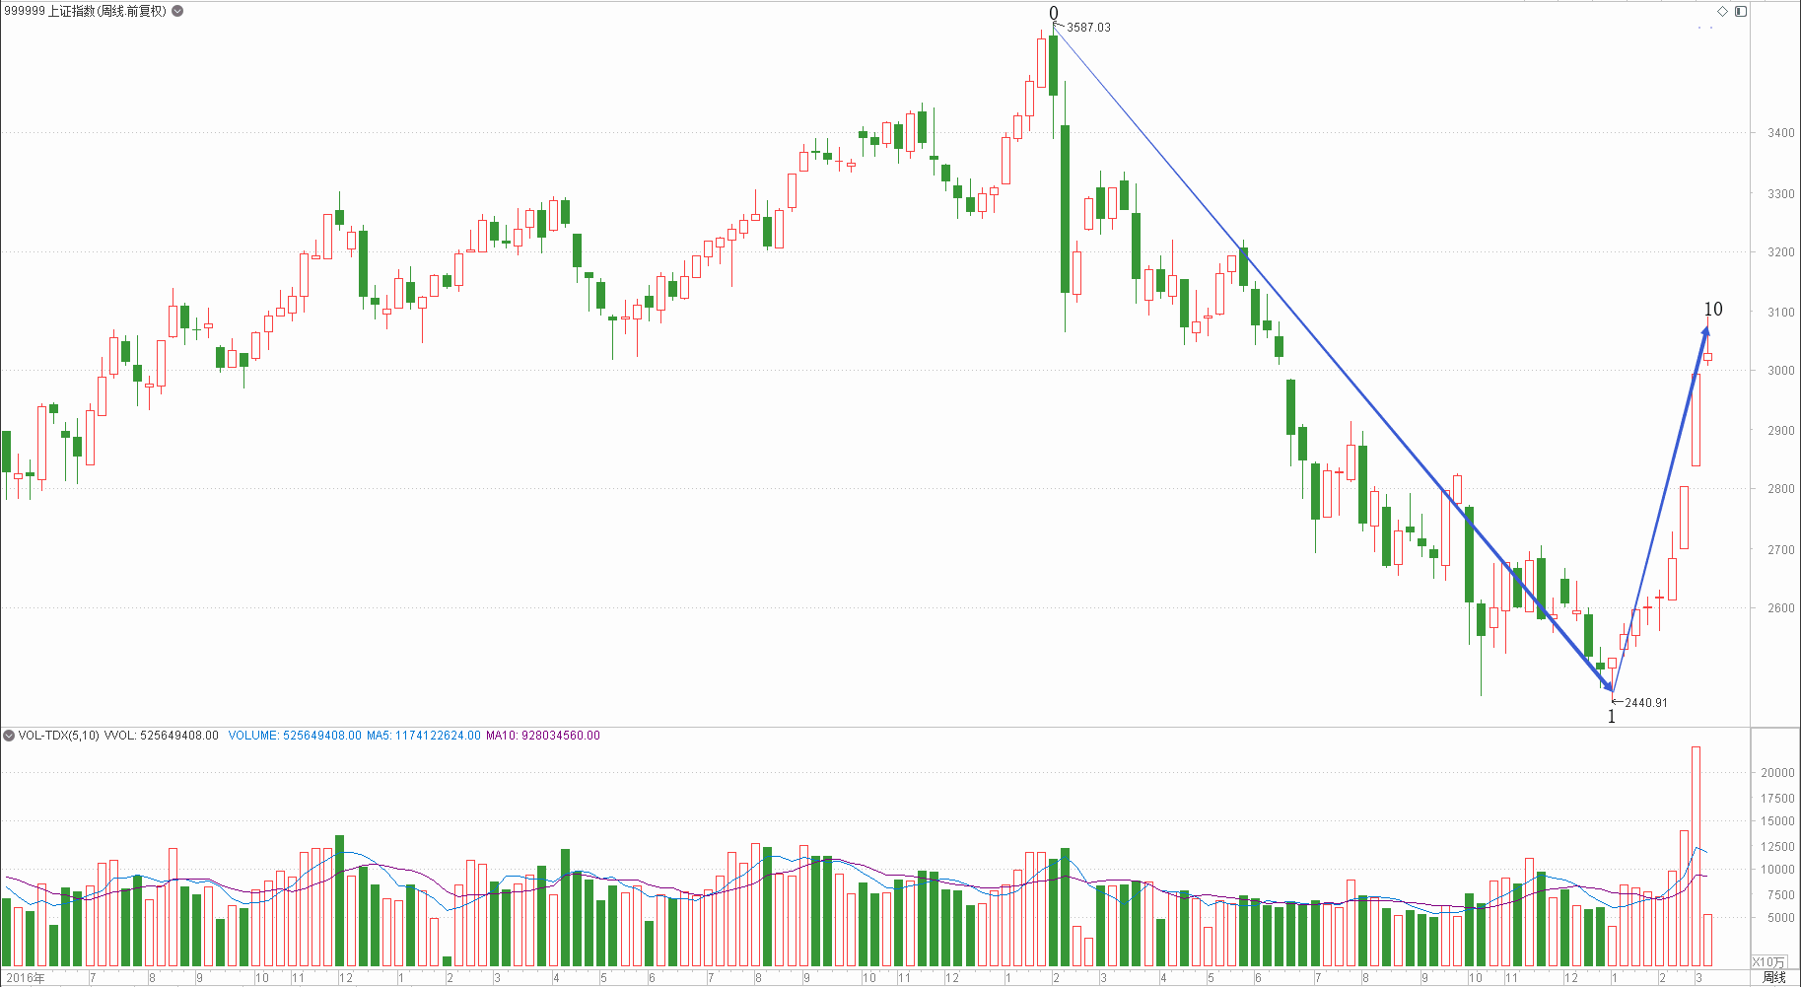Click the 2016年 date axis label
1801x987 pixels.
point(25,978)
